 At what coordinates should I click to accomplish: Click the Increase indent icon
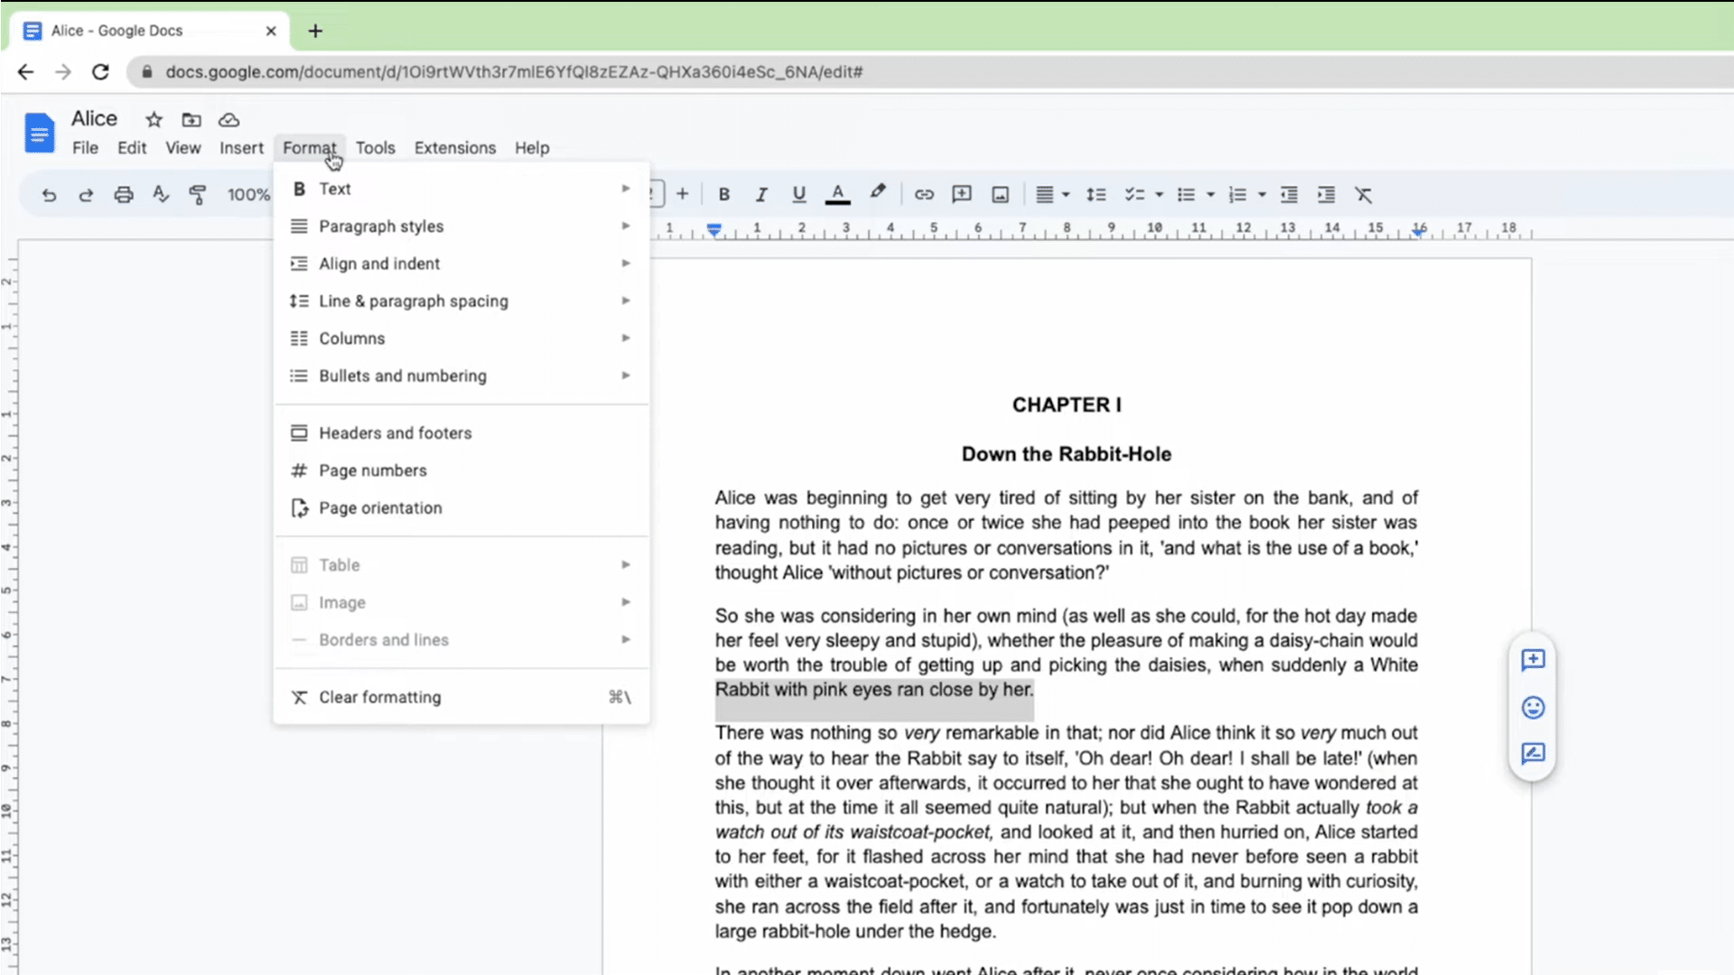[x=1326, y=194]
